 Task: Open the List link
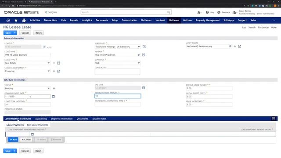click(244, 27)
